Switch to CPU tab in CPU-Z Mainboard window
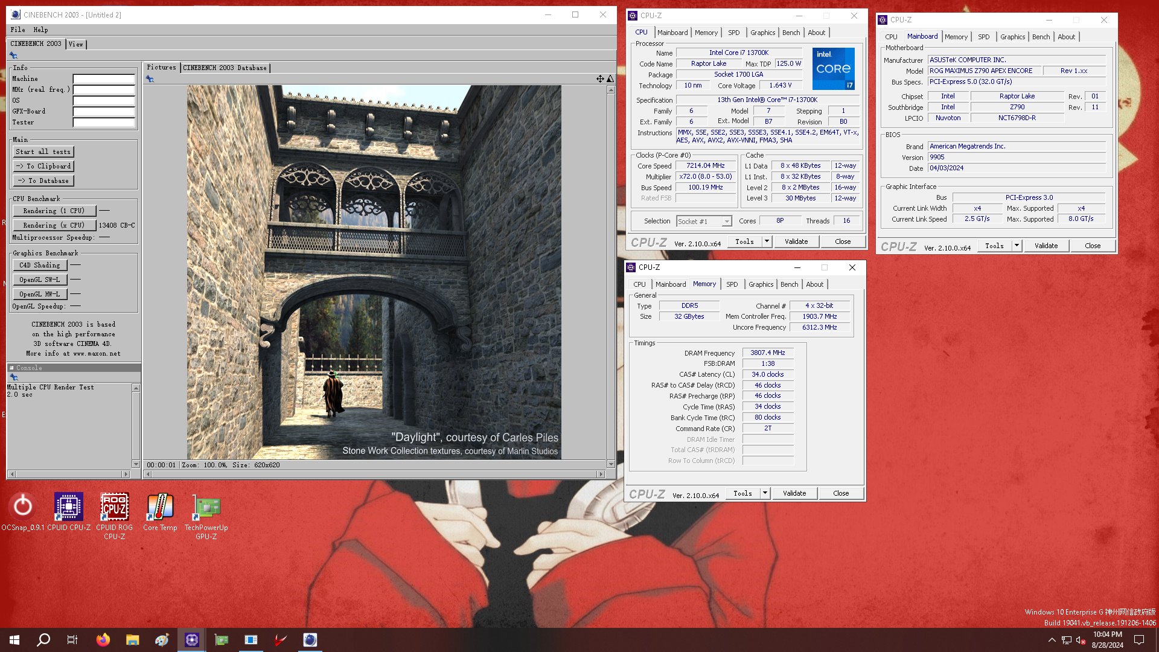1159x652 pixels. click(x=891, y=37)
